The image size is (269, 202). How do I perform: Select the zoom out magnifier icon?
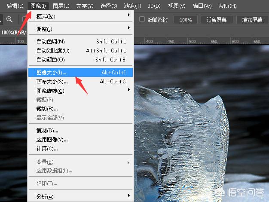coord(9,19)
